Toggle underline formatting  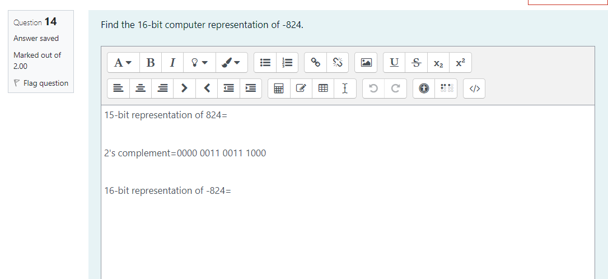tap(394, 63)
